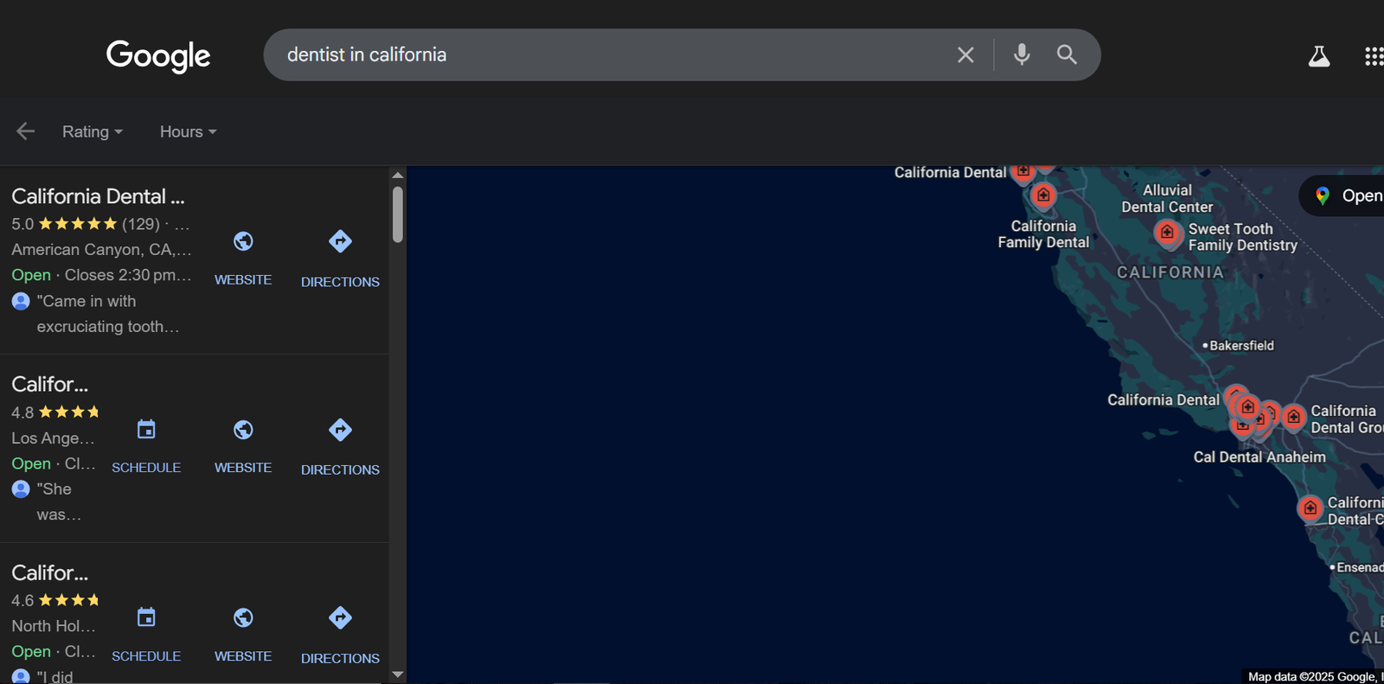Click the (129) review count
This screenshot has width=1384, height=684.
click(x=141, y=224)
